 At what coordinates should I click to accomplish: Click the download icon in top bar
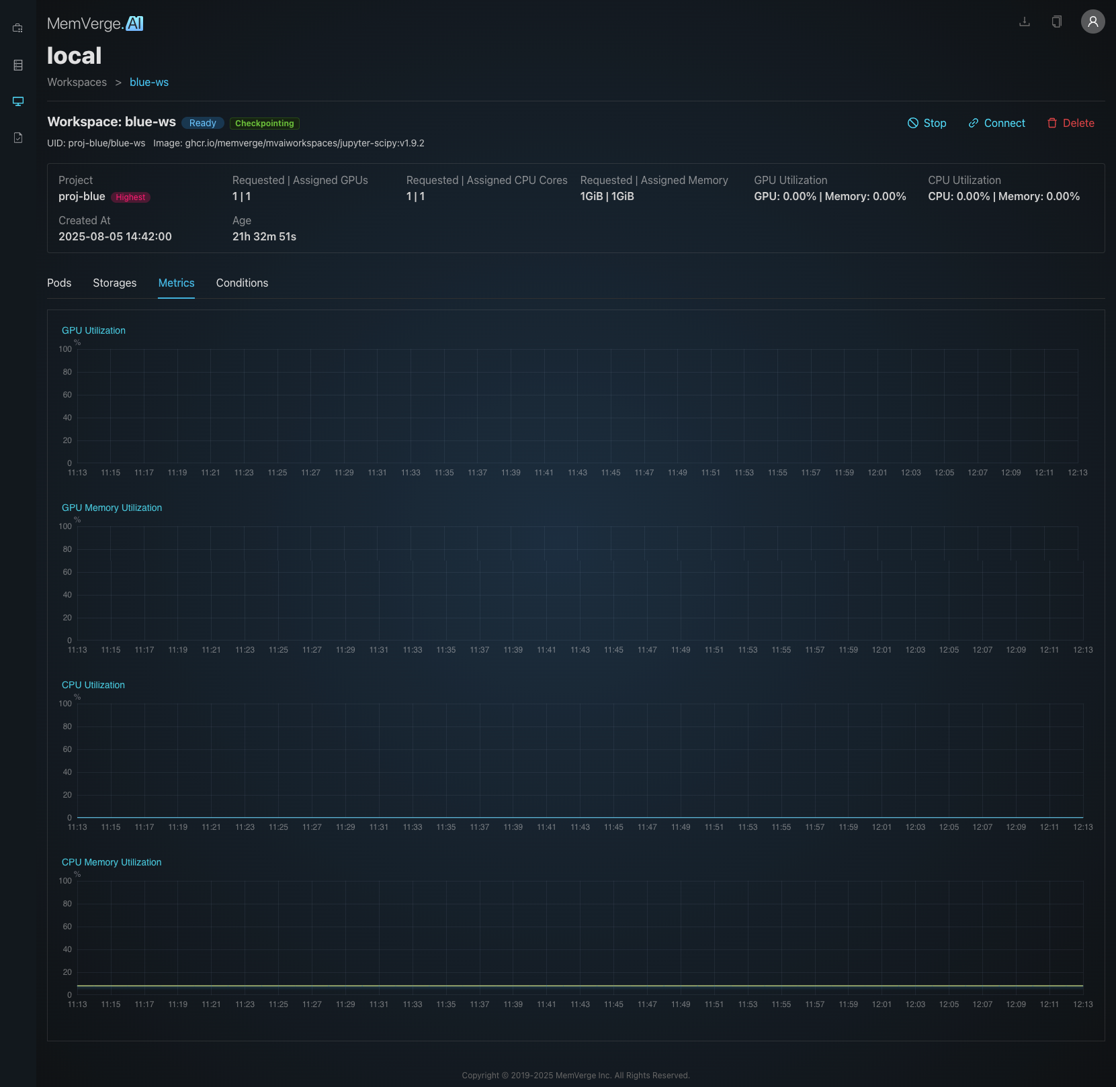[1024, 21]
